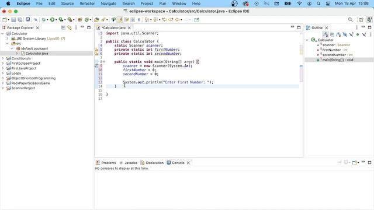Select Calculator.java in Package Explorer
Image resolution: width=374 pixels, height=210 pixels.
click(x=37, y=53)
